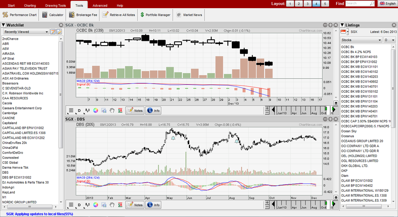This screenshot has height=217, width=398.
Task: Collapse the Listings panel triangle
Action: [x=343, y=25]
